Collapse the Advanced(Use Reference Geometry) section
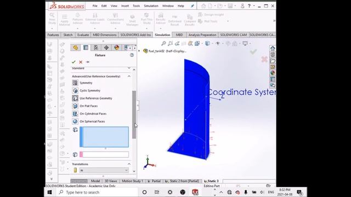Image resolution: width=351 pixels, height=197 pixels. click(x=129, y=77)
